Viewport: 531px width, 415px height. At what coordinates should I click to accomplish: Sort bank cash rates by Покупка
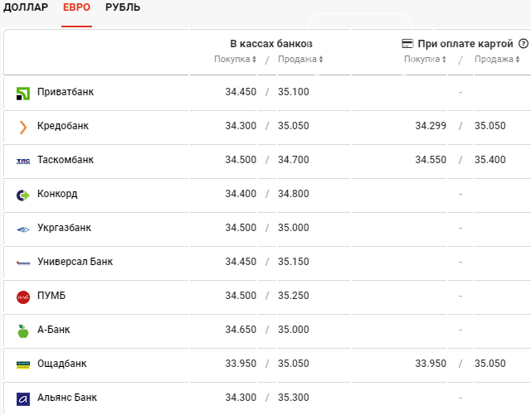click(x=236, y=59)
